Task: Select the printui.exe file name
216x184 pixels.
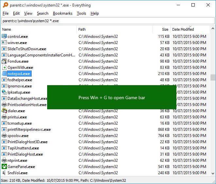Action: 17,117
